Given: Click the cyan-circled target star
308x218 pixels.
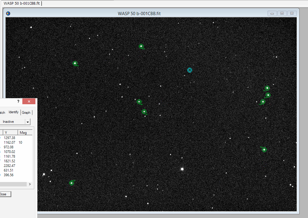Looking at the screenshot, I should (x=190, y=70).
